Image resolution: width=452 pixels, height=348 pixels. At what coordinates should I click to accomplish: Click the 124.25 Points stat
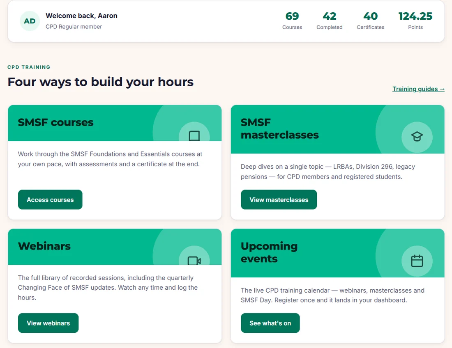tap(415, 21)
